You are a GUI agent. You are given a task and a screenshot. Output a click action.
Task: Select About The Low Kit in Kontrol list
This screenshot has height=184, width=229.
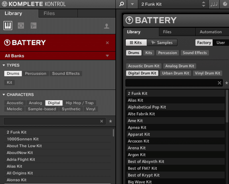58,146
